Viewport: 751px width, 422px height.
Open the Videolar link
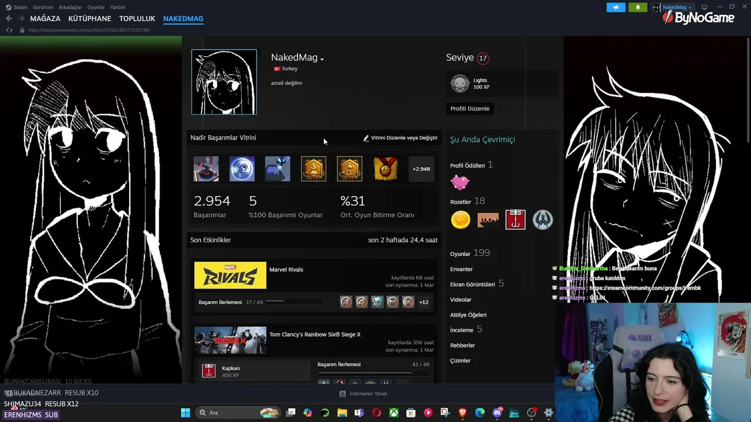point(461,300)
